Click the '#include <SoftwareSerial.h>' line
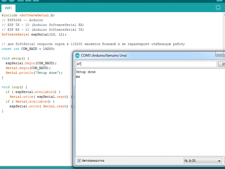Image resolution: width=225 pixels, height=169 pixels. [x=28, y=15]
